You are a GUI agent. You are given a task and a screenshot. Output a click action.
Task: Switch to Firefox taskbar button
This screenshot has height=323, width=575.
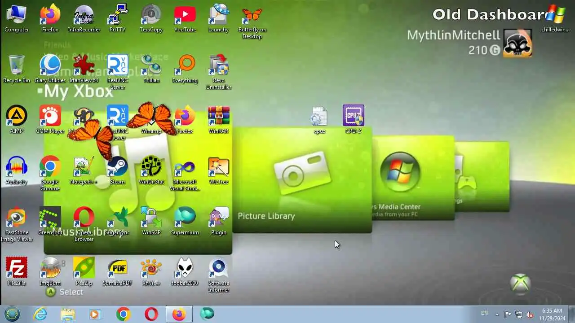point(179,314)
